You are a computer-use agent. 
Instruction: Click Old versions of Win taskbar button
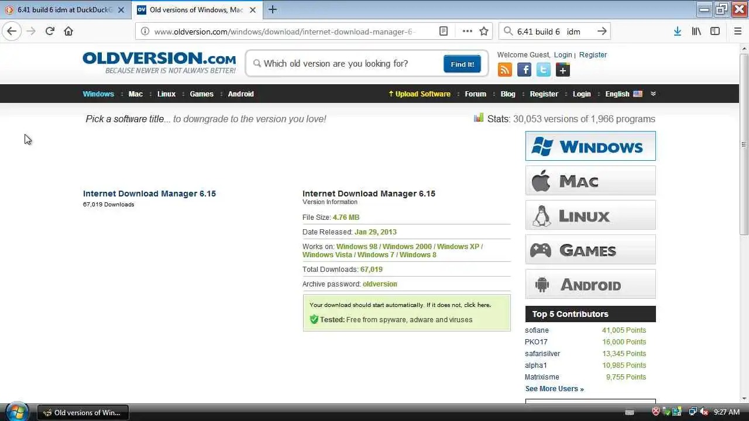point(83,412)
